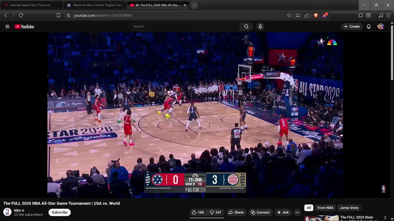Click the 23.9M subscribers text
394x221 pixels.
(x=28, y=215)
